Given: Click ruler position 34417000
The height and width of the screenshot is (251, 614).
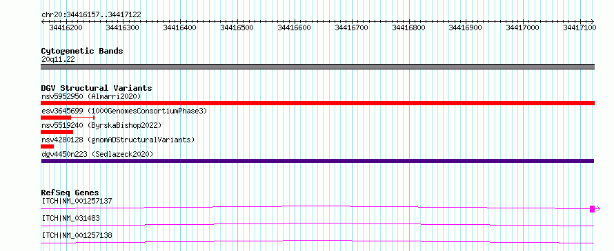Looking at the screenshot, I should tap(523, 28).
